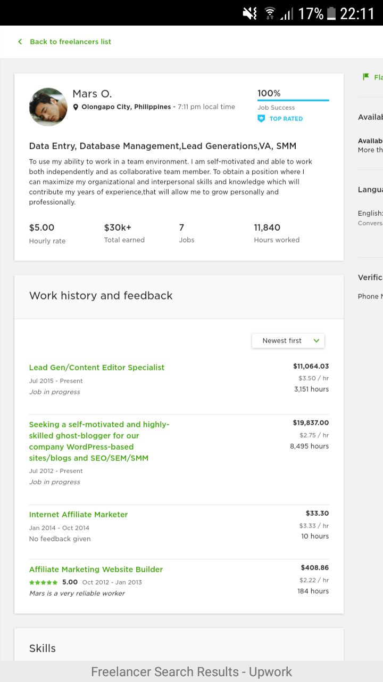Tap the battery status icon
The height and width of the screenshot is (682, 383).
click(331, 13)
